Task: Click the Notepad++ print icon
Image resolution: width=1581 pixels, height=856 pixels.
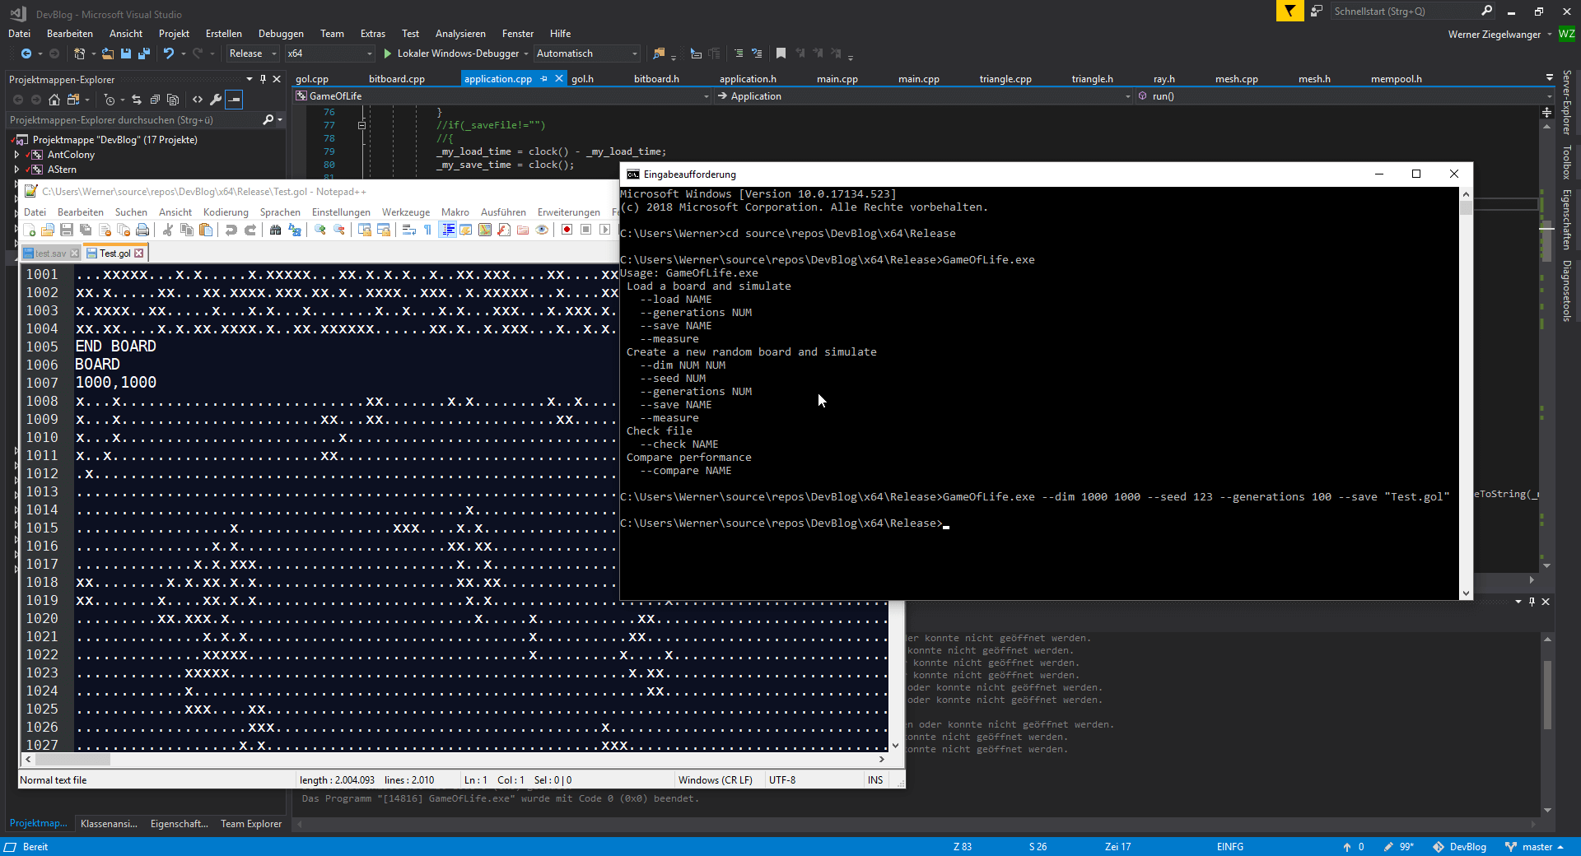Action: (142, 230)
